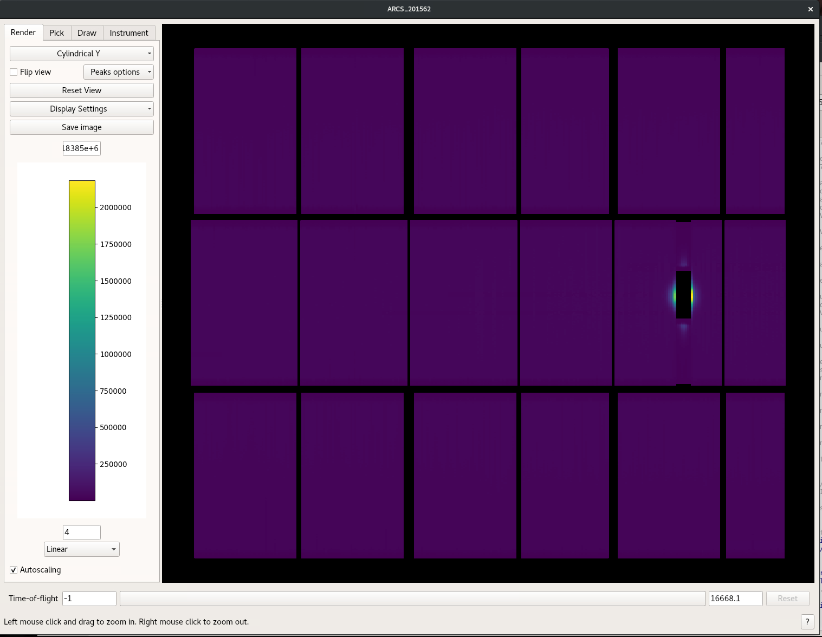Open the Cylindrical Y projection dropdown
This screenshot has height=637, width=822.
tap(82, 54)
